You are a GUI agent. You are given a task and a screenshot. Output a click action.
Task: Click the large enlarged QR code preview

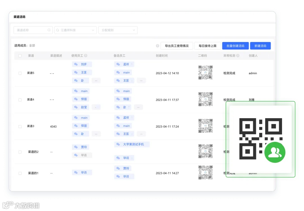click(x=261, y=139)
